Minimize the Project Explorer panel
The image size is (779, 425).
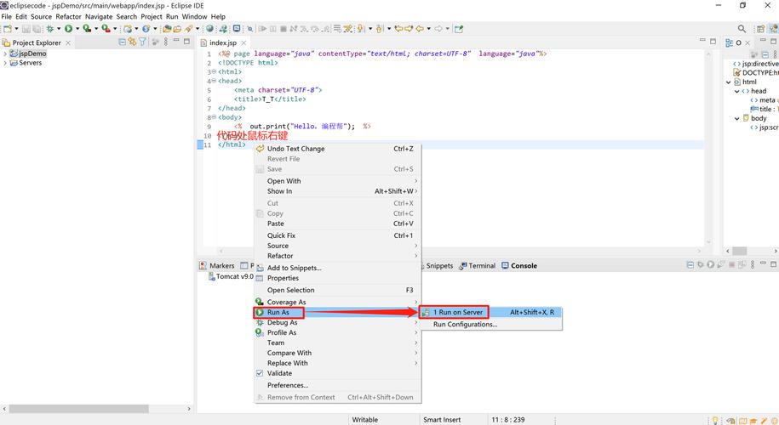click(x=176, y=40)
